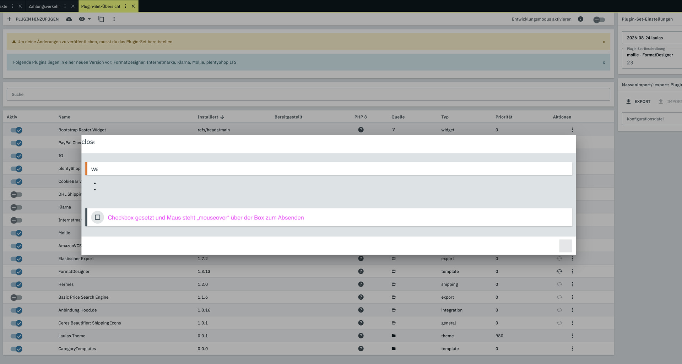Click the Entwicklungsmodus info icon

click(580, 19)
